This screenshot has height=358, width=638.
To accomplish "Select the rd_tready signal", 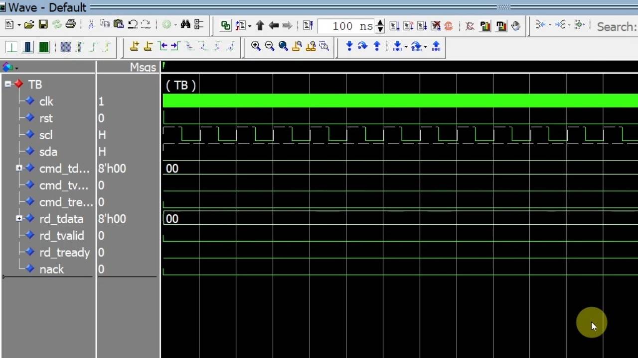I will pyautogui.click(x=64, y=253).
